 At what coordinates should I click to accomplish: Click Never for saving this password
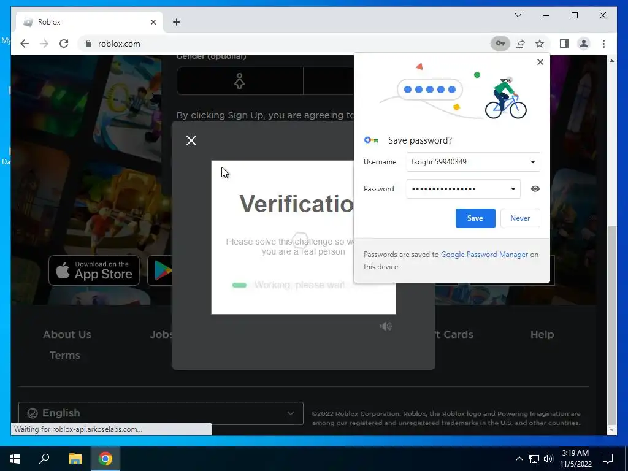point(520,218)
